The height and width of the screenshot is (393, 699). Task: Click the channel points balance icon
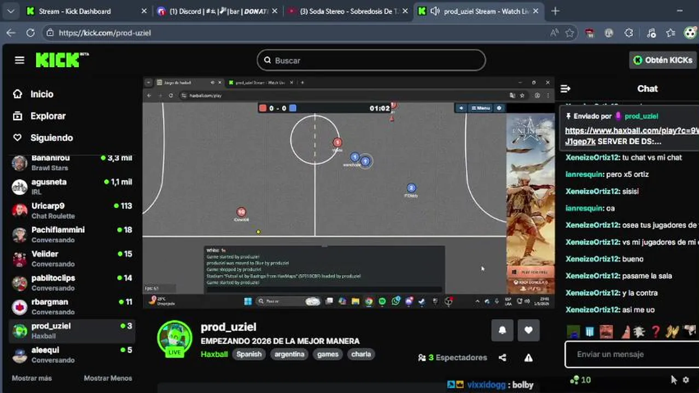(x=574, y=380)
